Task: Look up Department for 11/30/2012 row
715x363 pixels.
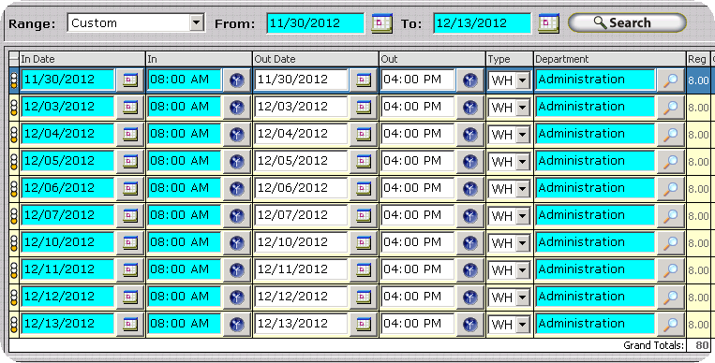Action: point(670,80)
